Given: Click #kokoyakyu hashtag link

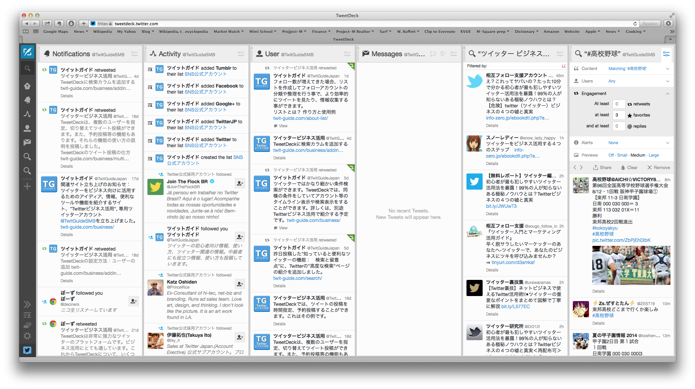Looking at the screenshot, I should coord(605,228).
